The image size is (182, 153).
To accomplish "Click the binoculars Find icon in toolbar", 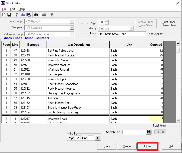I will click(36, 15).
